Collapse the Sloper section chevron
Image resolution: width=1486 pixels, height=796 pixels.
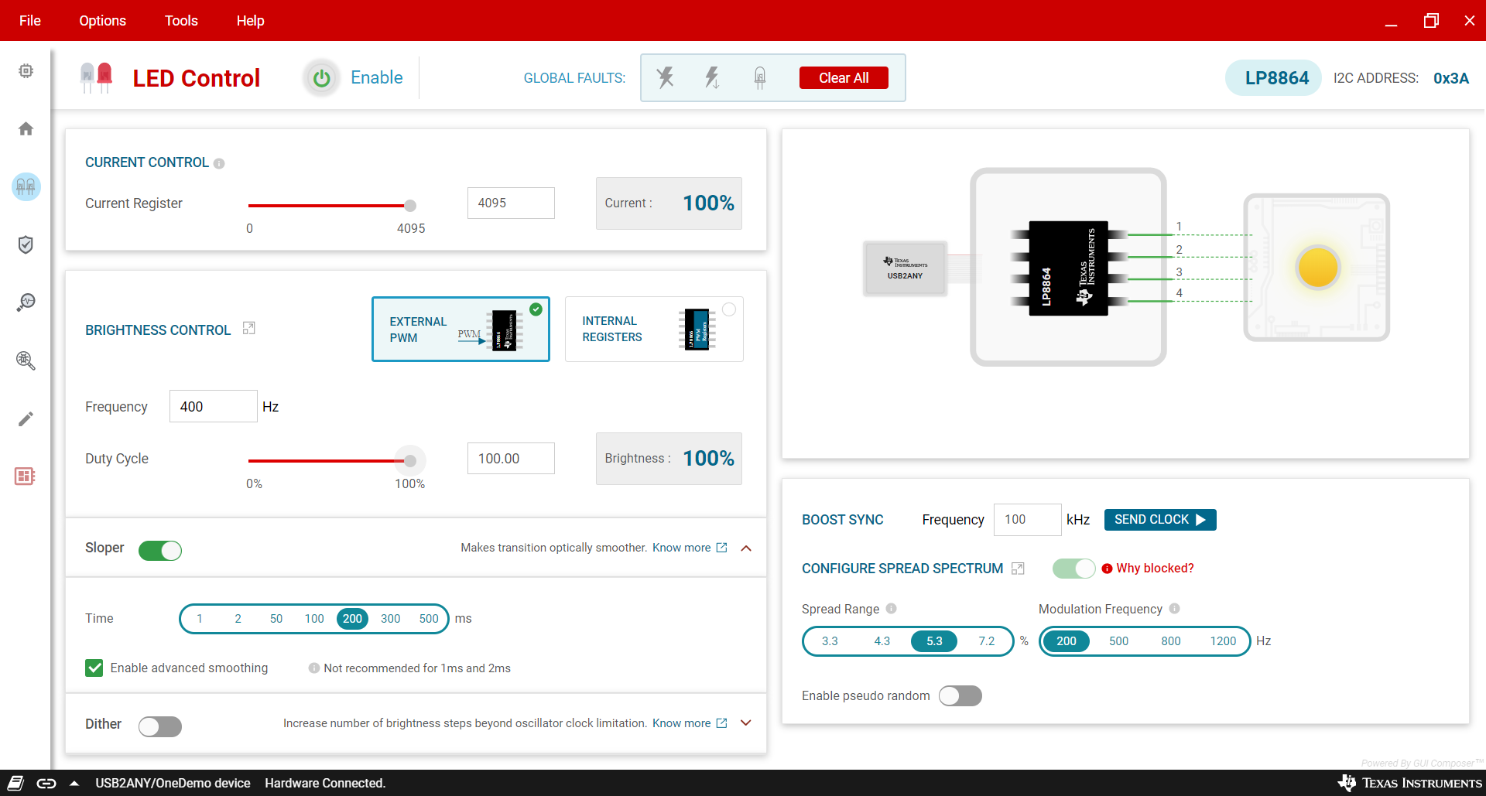click(746, 548)
